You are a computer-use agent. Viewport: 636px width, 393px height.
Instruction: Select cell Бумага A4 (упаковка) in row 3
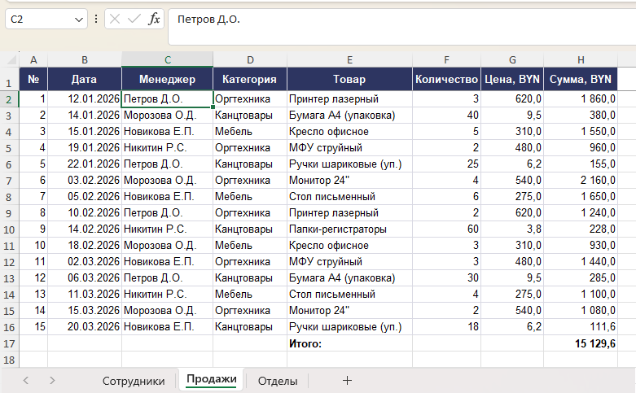[349, 115]
